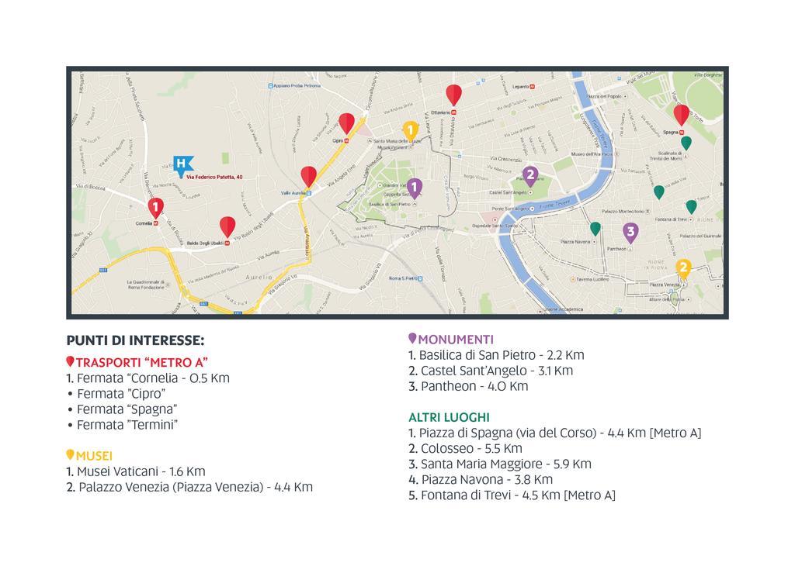Viewport: 795px width, 566px height.
Task: Click "Piazza Navona - 3.8 Km" legend entry
Action: (x=481, y=479)
